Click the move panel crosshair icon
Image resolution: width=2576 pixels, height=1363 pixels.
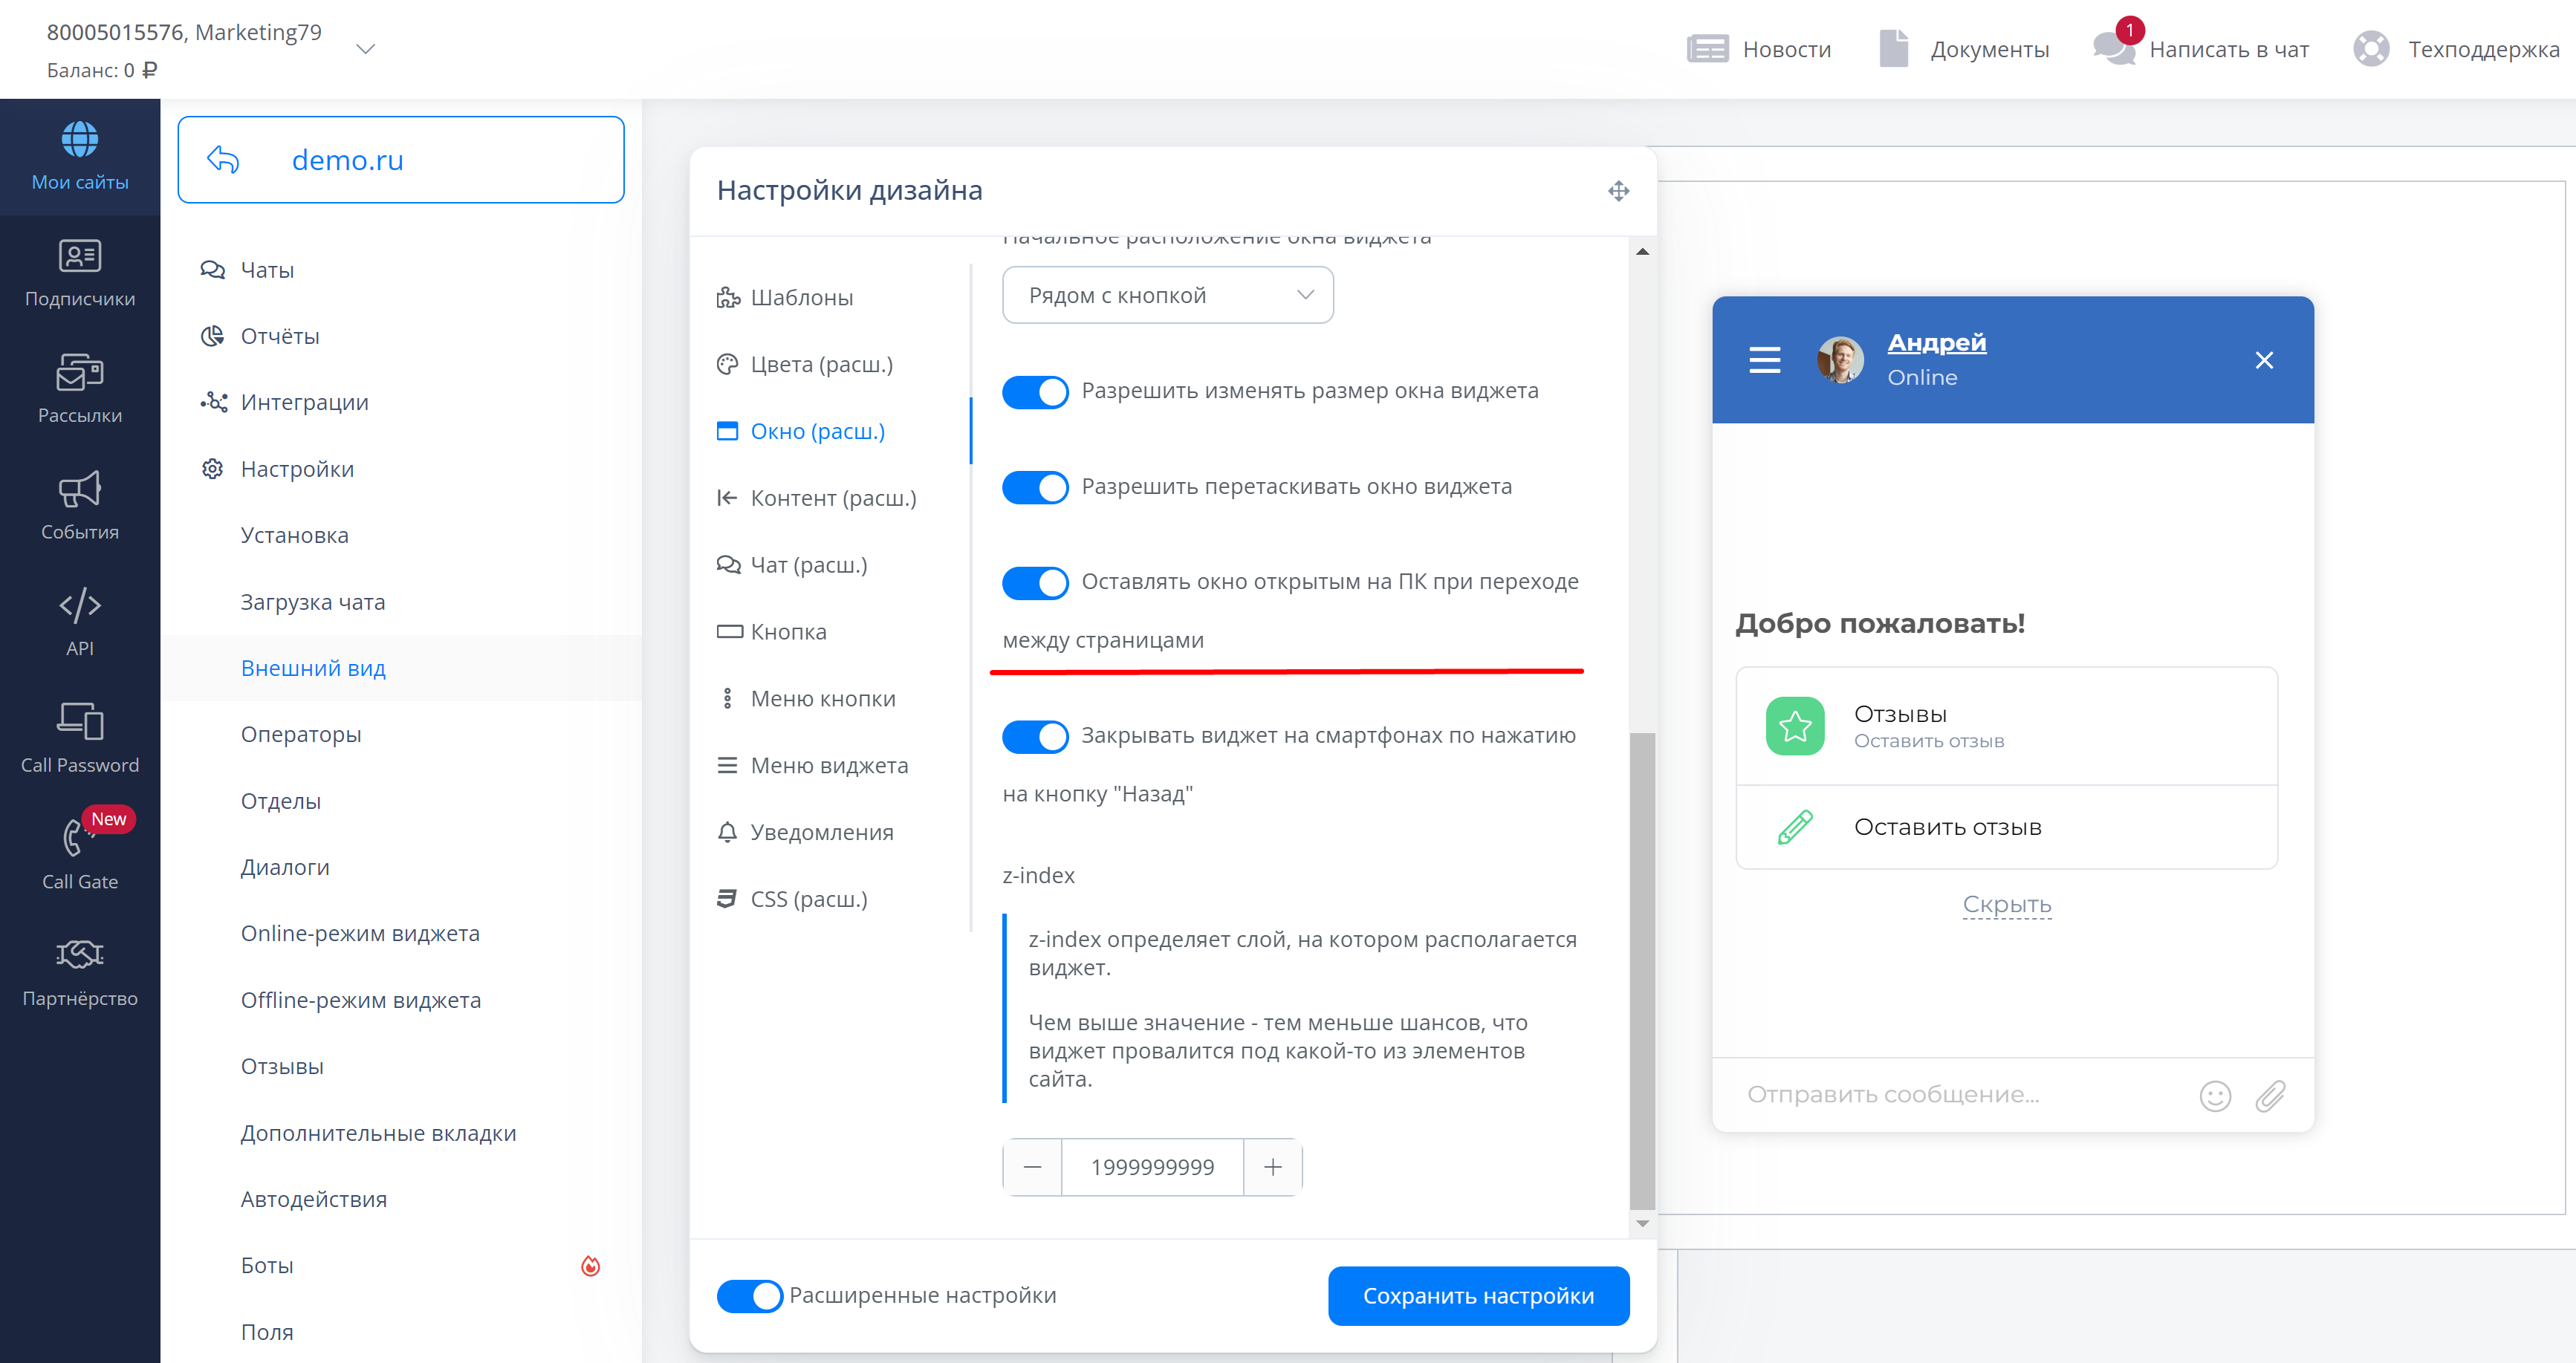pyautogui.click(x=1618, y=190)
